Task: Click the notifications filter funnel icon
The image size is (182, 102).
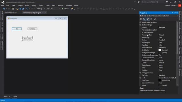Action: (x=135, y=2)
